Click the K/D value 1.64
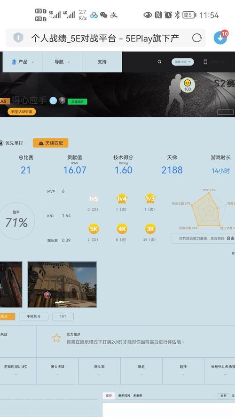 click(66, 216)
